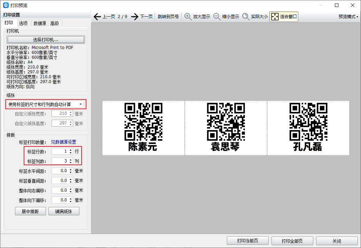Click the zoom out magnifier icon
The image size is (361, 248).
(x=217, y=17)
